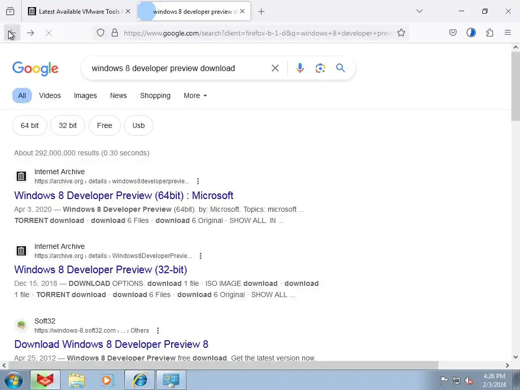Viewport: 520px width, 390px height.
Task: Click the archive.org URL text above the 64bit result
Action: coord(112,181)
